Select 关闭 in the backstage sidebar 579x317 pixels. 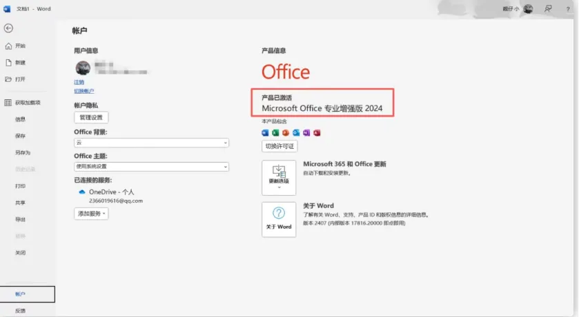[20, 253]
